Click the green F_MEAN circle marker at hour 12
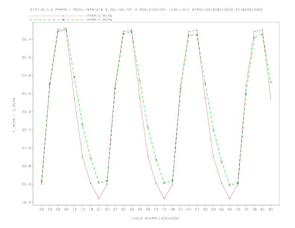 click(x=74, y=77)
